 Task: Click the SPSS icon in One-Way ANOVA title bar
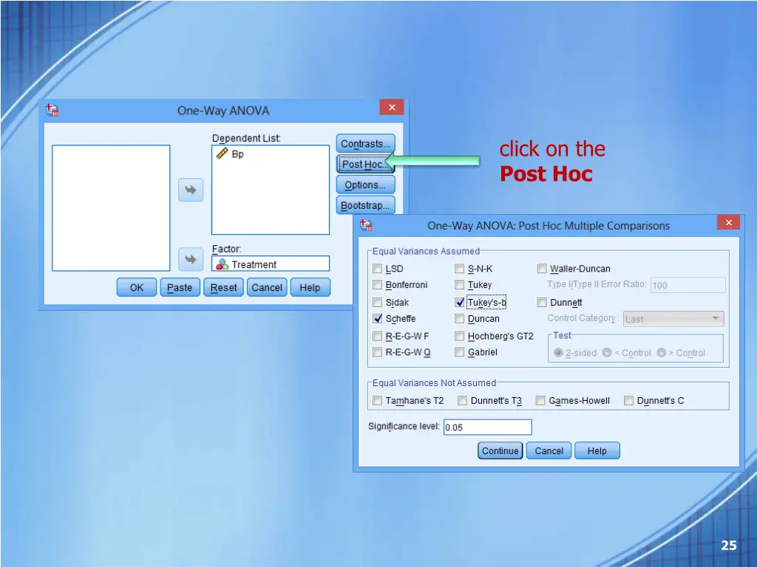tap(52, 110)
